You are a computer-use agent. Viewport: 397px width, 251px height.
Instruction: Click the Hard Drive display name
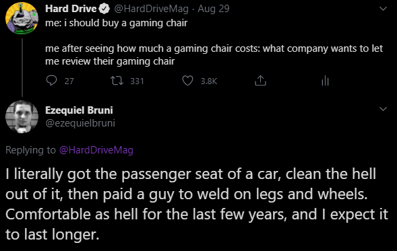coord(71,9)
